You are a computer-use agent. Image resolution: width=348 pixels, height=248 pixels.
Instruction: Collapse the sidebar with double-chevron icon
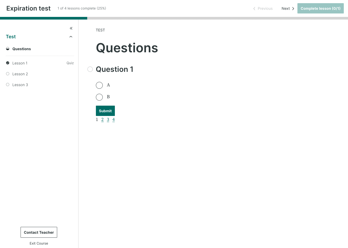coord(71,28)
